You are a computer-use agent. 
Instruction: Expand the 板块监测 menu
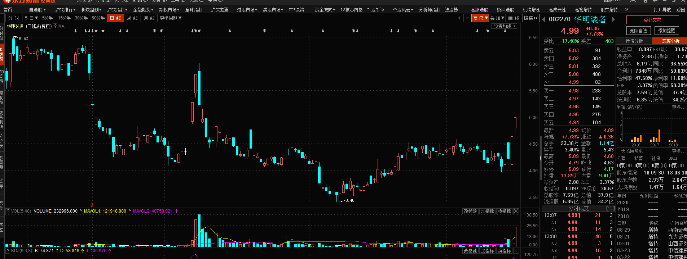[x=91, y=10]
